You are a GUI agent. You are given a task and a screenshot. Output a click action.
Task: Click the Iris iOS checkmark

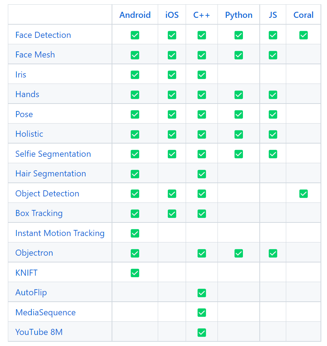(172, 75)
